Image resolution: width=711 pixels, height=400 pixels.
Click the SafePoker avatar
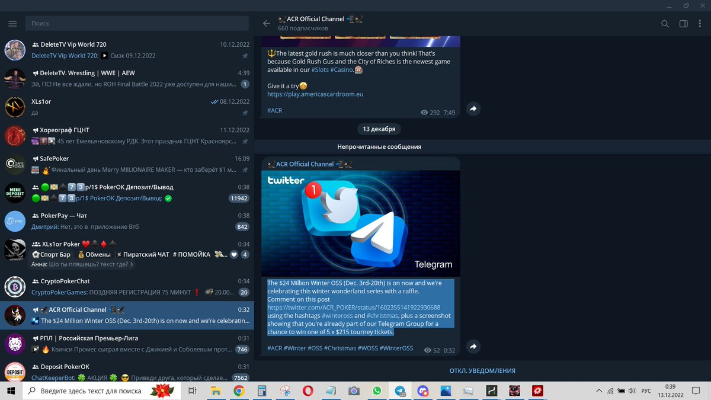pos(15,164)
